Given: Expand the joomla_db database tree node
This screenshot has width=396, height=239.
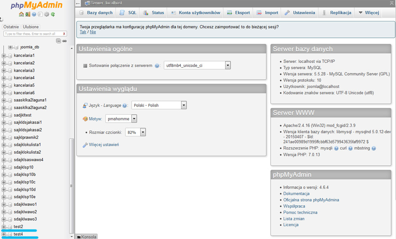Looking at the screenshot, I should tap(10, 47).
